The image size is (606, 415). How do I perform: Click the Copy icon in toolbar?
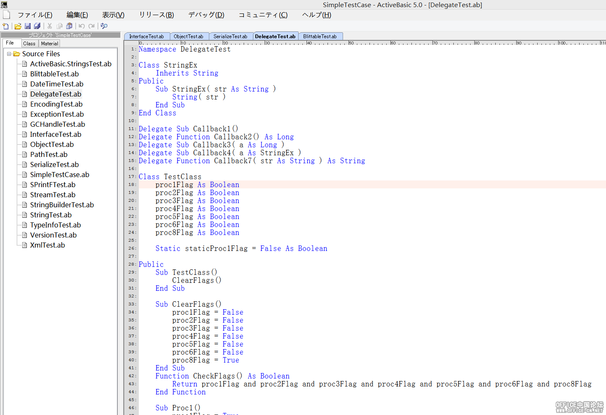point(60,26)
